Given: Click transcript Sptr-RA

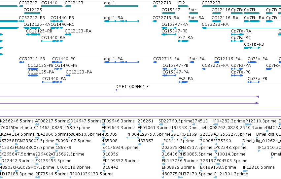Looking at the screenshot, I should [196, 18].
